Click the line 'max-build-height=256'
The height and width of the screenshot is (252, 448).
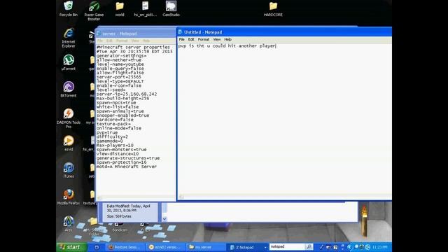(x=123, y=98)
